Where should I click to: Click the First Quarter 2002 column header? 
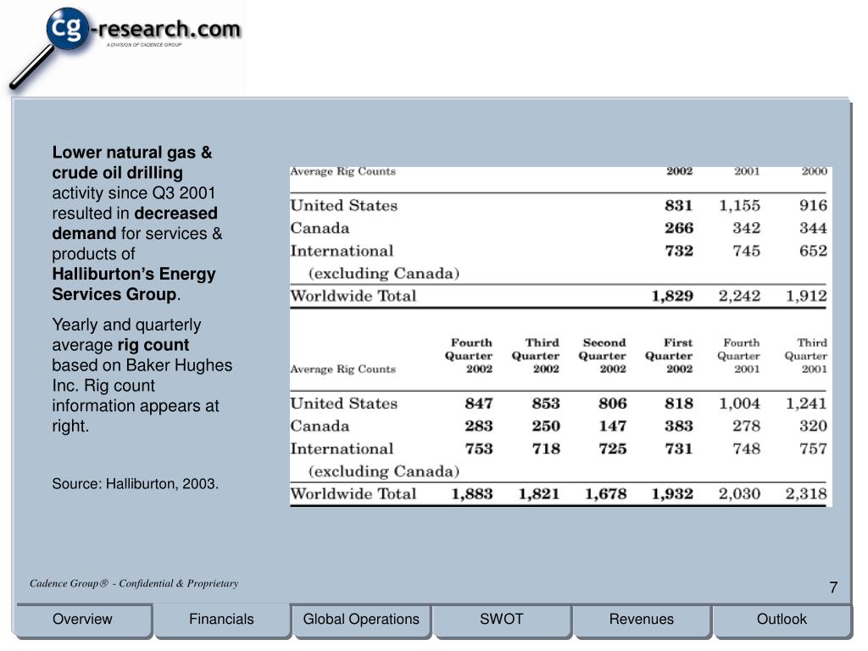coord(669,356)
